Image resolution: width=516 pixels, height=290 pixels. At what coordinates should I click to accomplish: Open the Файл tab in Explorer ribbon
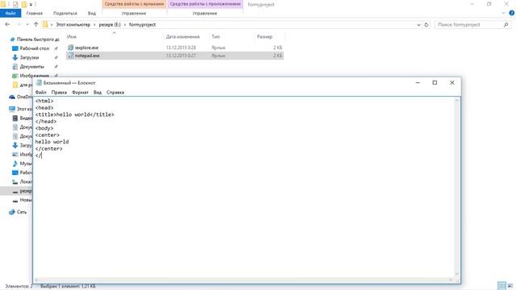click(10, 13)
